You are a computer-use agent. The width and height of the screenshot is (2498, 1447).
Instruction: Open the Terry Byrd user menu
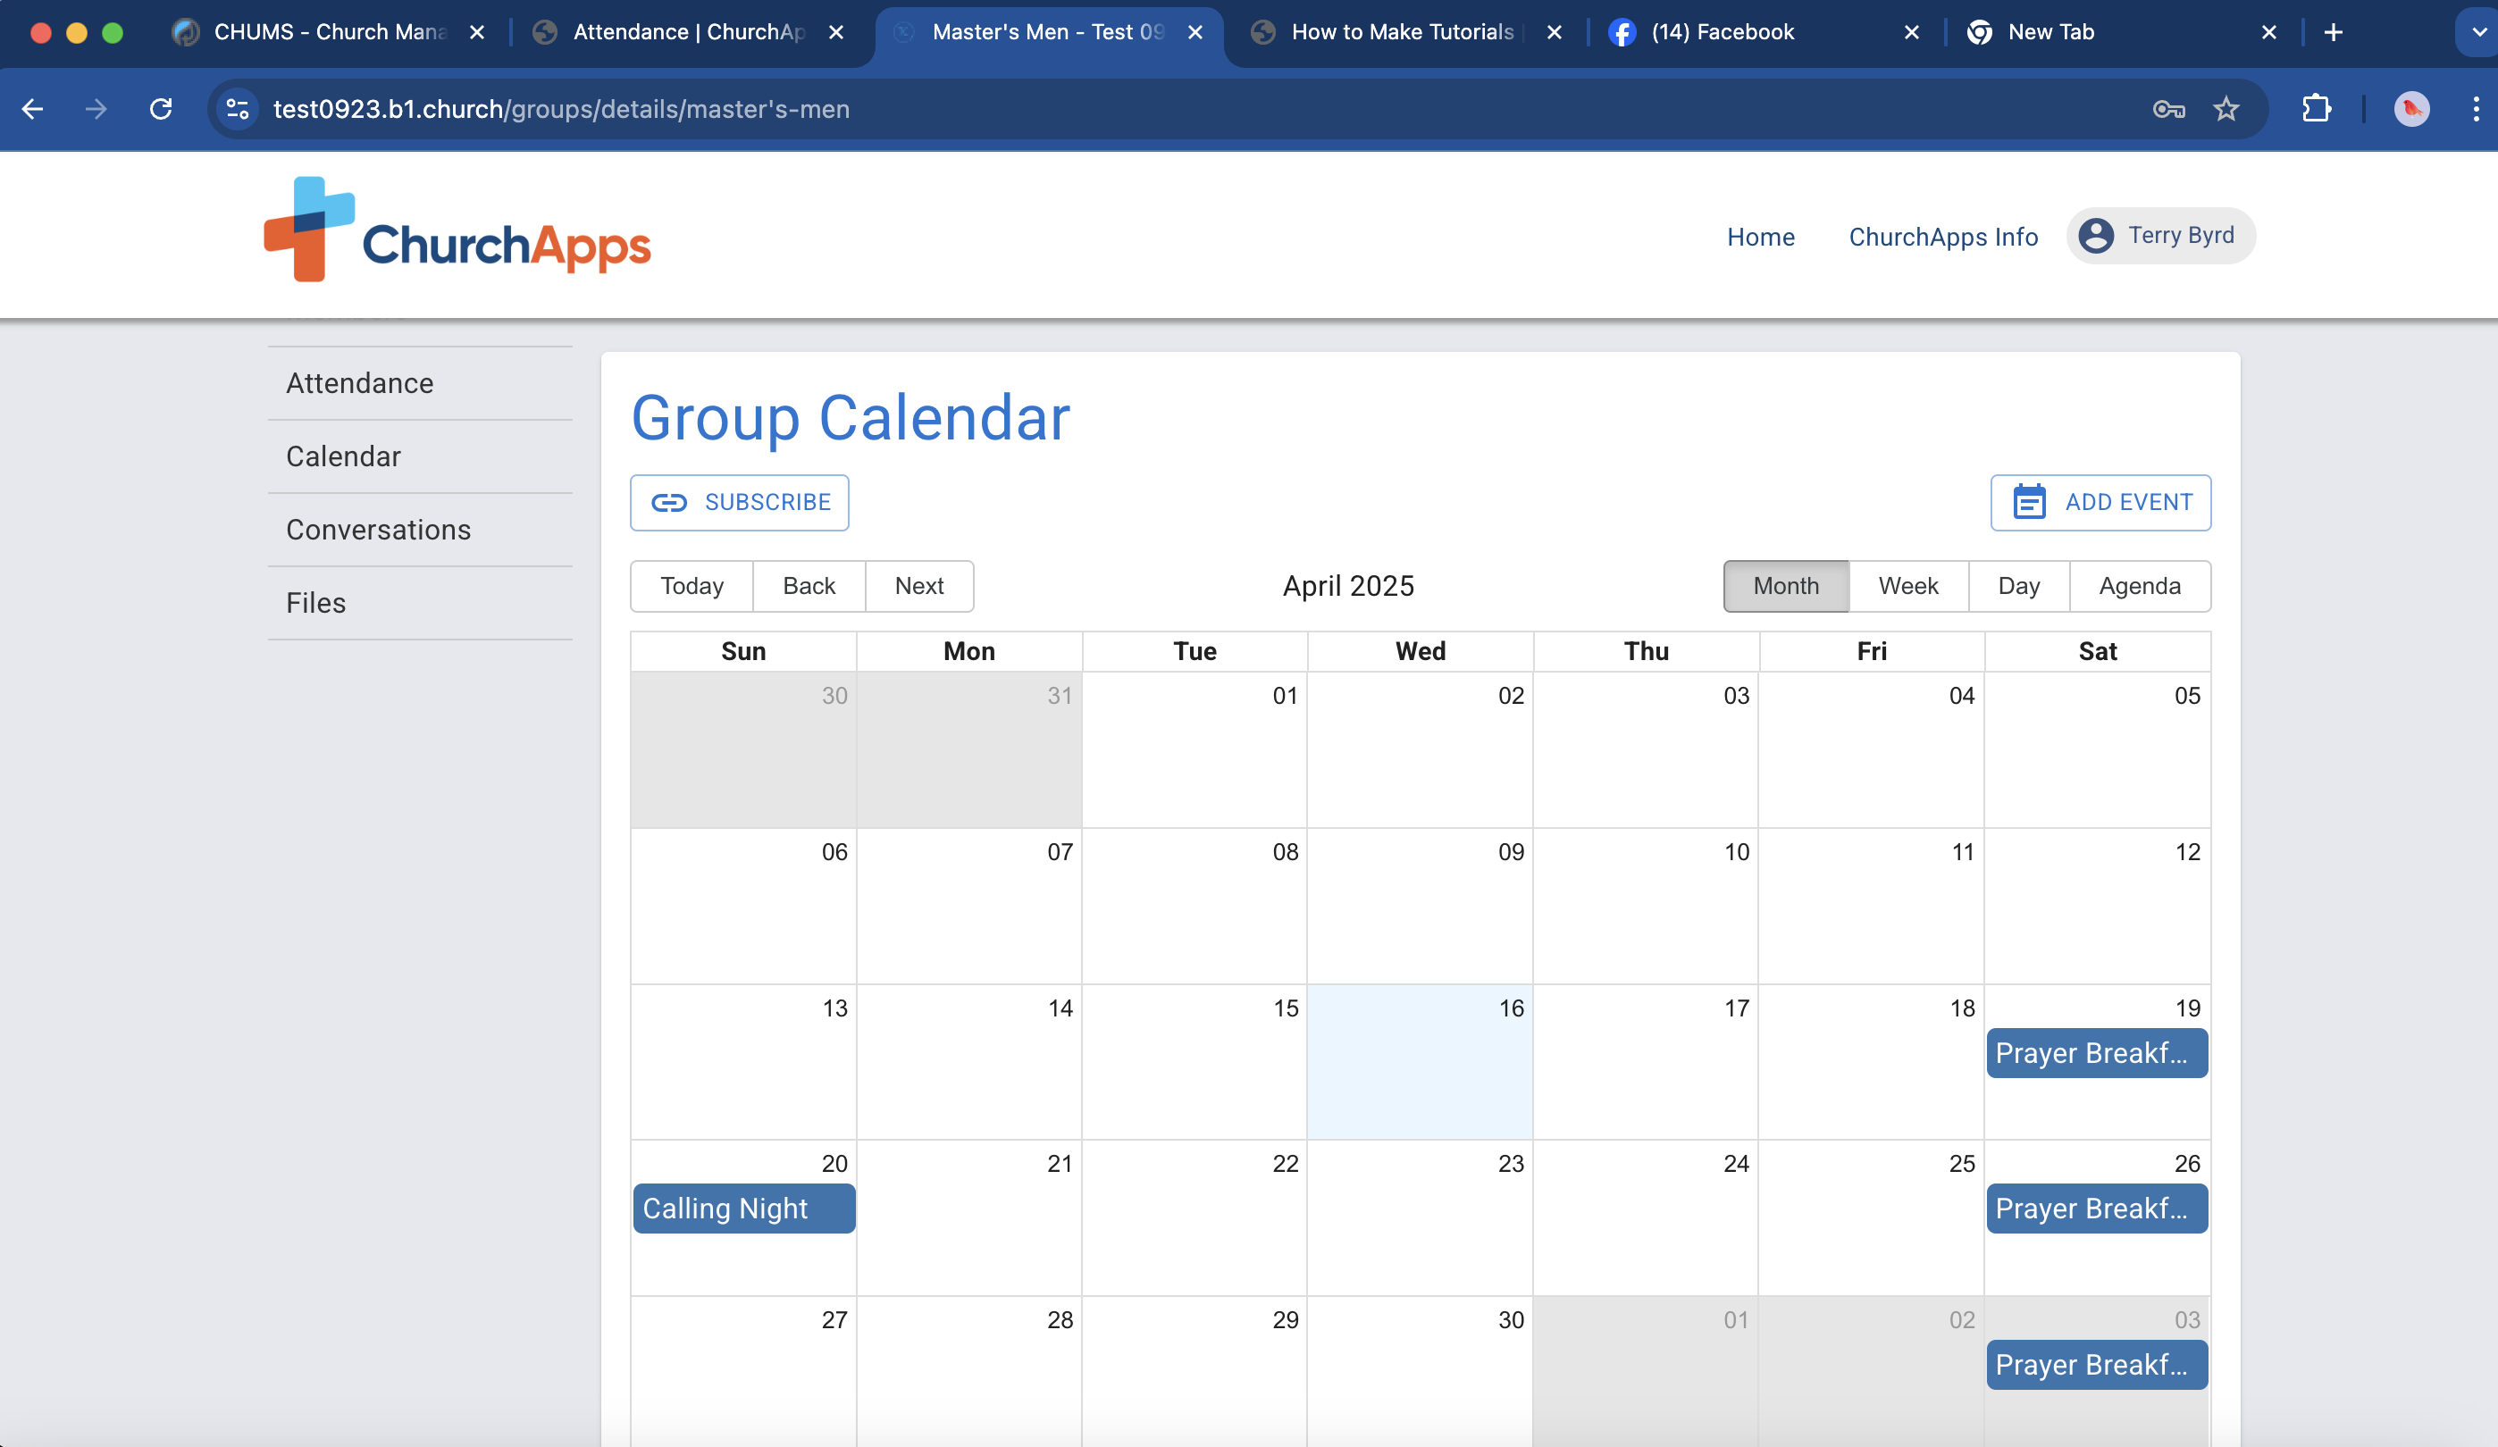tap(2160, 236)
